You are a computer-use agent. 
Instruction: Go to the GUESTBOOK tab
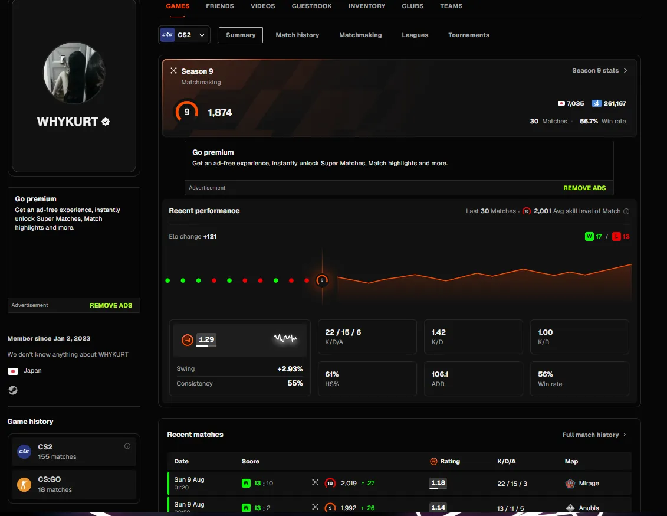(x=312, y=6)
